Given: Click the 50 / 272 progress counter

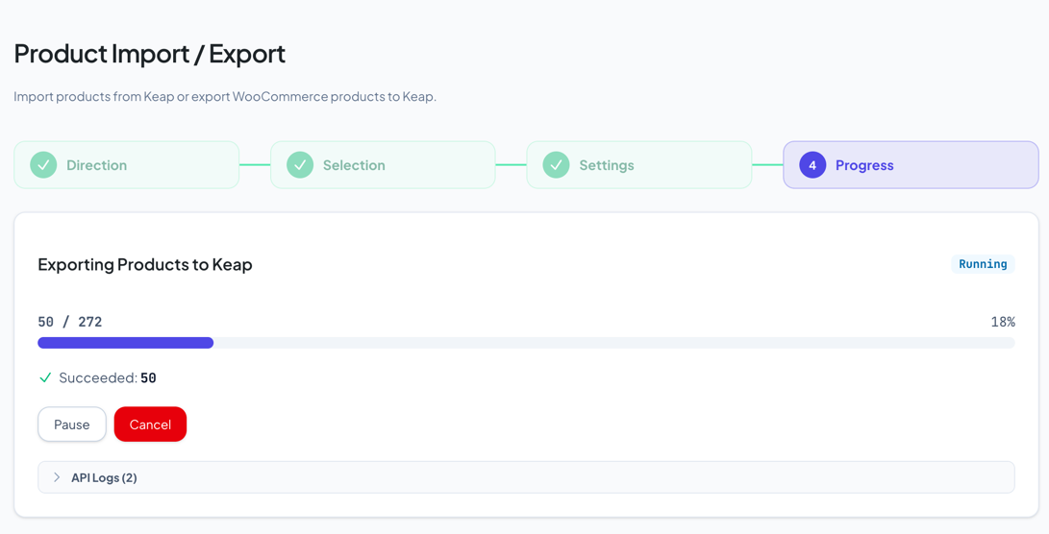Looking at the screenshot, I should 70,322.
